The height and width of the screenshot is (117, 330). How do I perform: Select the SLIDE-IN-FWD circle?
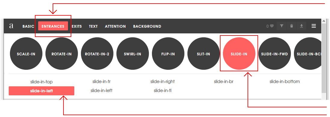click(275, 54)
